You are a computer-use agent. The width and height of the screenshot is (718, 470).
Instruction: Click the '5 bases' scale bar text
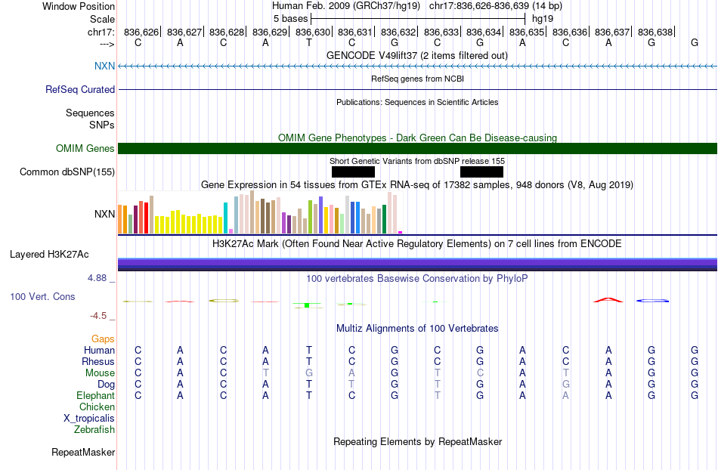click(291, 19)
